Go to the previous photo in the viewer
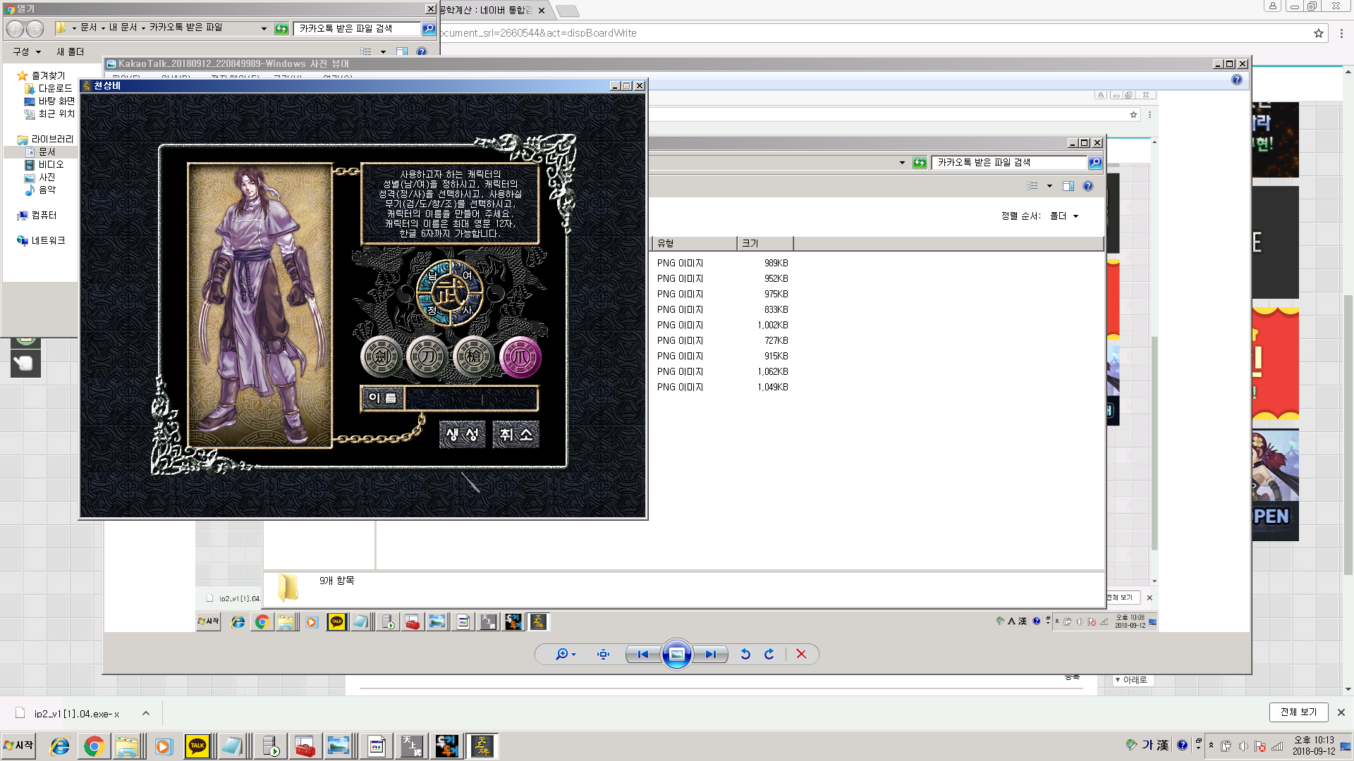The height and width of the screenshot is (761, 1354). pos(642,655)
